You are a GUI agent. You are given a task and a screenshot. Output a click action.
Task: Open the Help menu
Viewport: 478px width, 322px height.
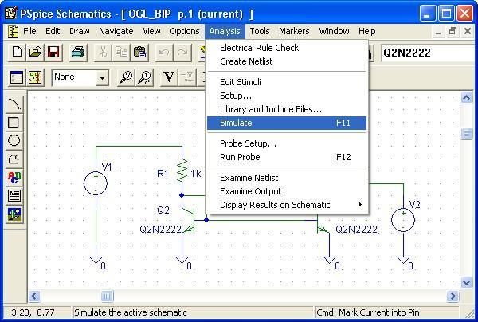(366, 31)
